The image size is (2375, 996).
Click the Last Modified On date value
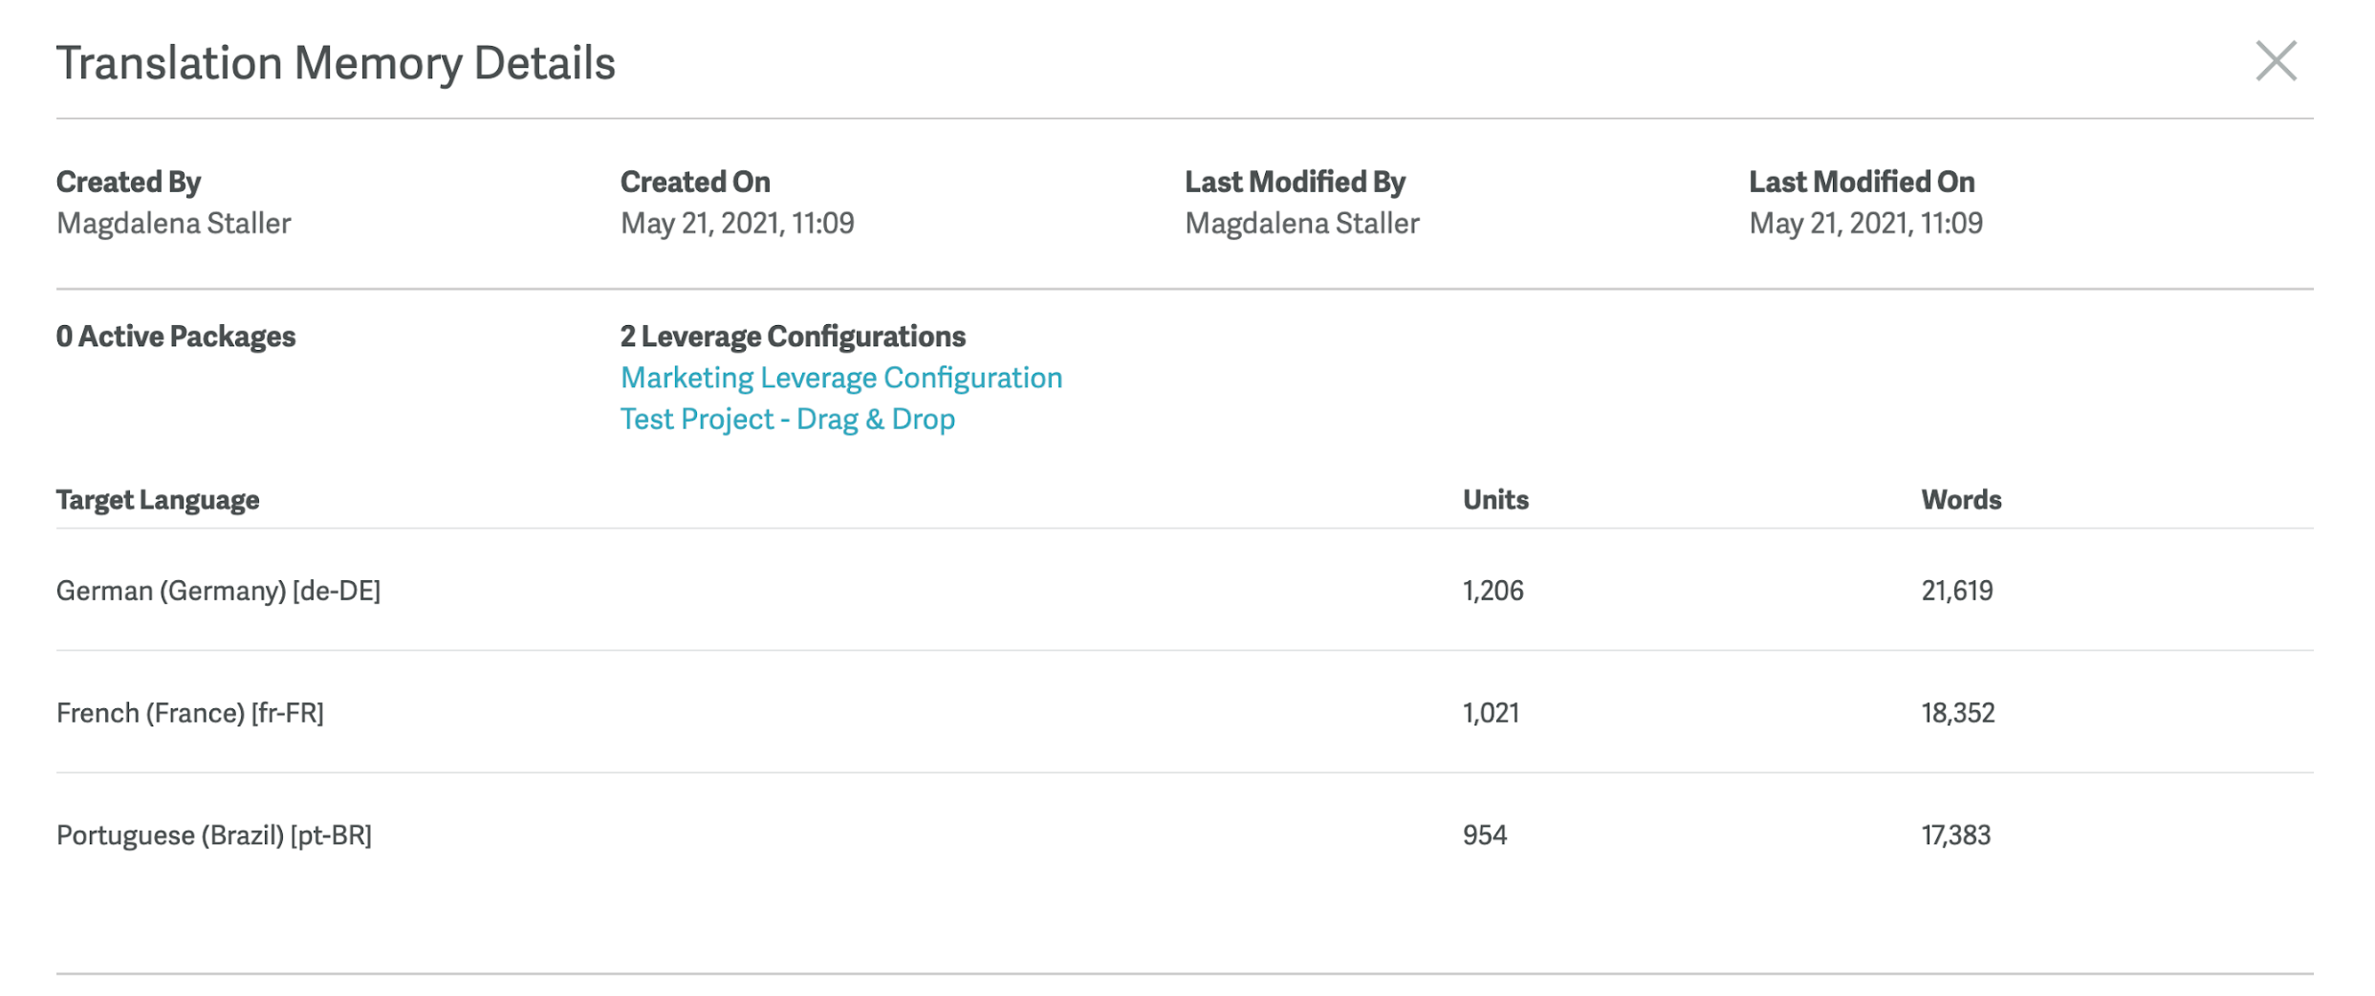1865,224
